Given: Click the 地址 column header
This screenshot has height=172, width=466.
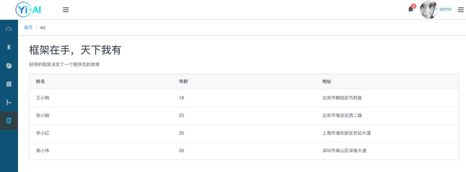Looking at the screenshot, I should pyautogui.click(x=327, y=81).
